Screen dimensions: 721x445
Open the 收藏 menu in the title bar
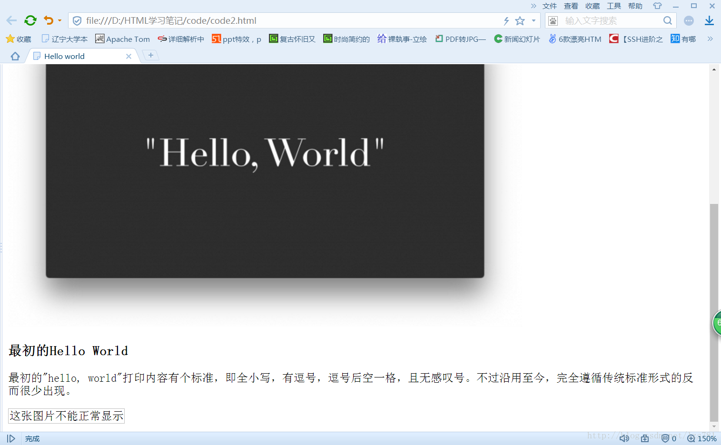593,6
